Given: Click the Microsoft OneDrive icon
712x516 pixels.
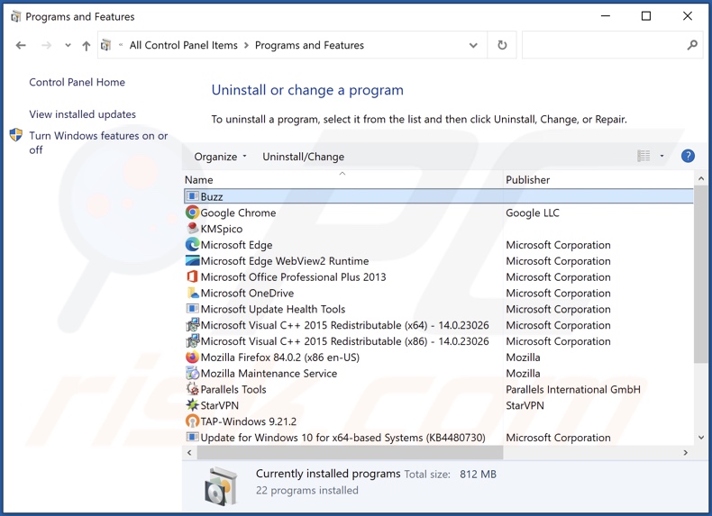Looking at the screenshot, I should point(193,293).
